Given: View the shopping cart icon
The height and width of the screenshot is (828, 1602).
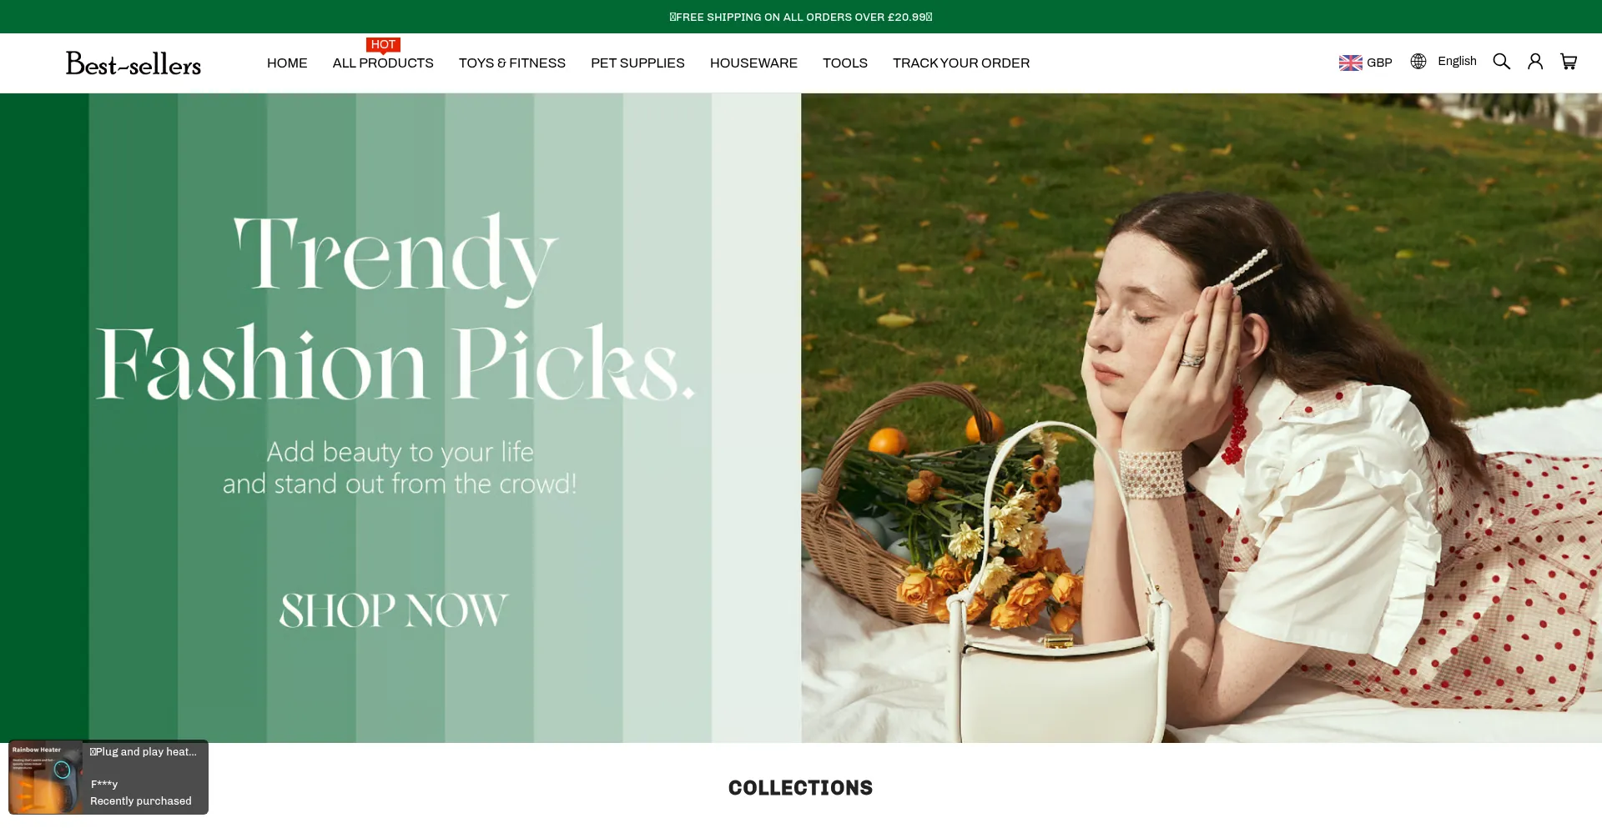Looking at the screenshot, I should 1569,62.
